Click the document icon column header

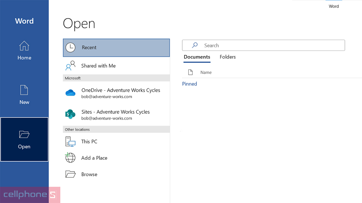pyautogui.click(x=190, y=72)
